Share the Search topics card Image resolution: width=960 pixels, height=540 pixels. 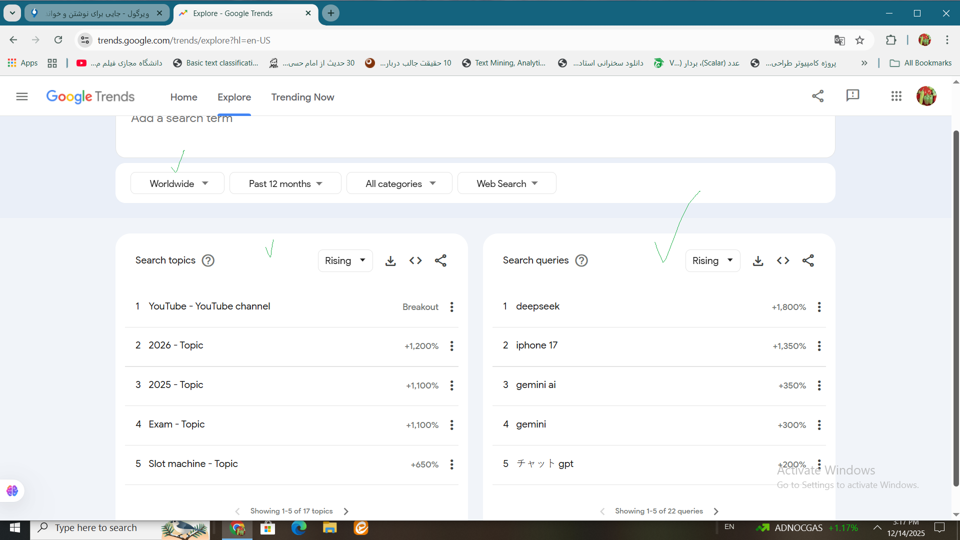[x=440, y=260]
